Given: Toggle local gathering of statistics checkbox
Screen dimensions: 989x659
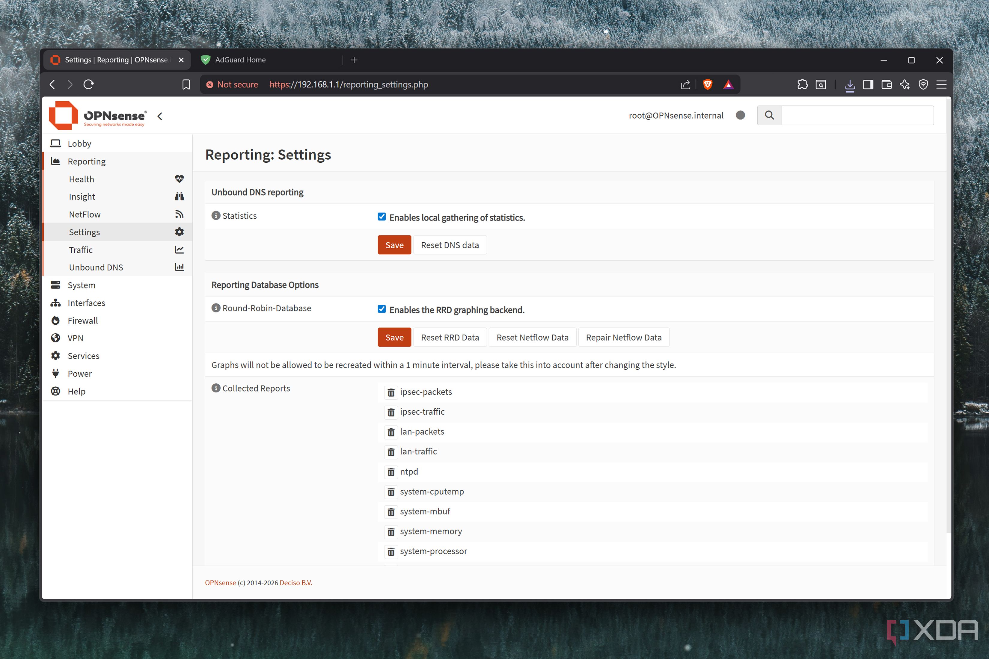Looking at the screenshot, I should coord(382,217).
